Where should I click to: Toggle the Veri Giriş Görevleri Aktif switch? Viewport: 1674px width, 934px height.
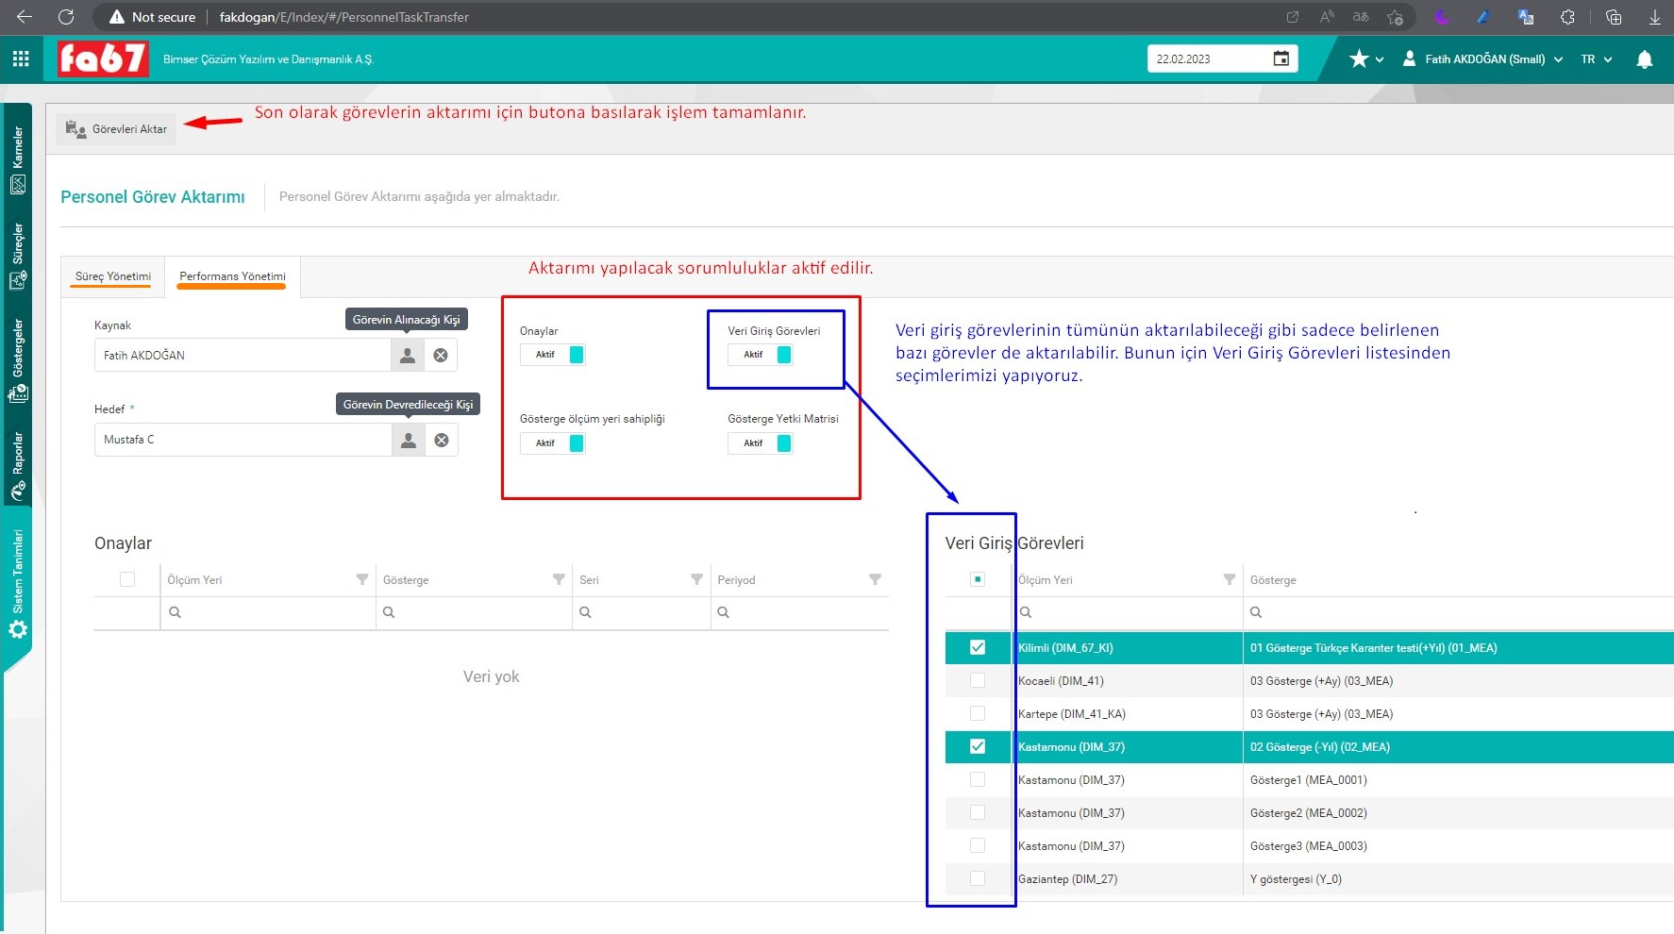(x=762, y=355)
